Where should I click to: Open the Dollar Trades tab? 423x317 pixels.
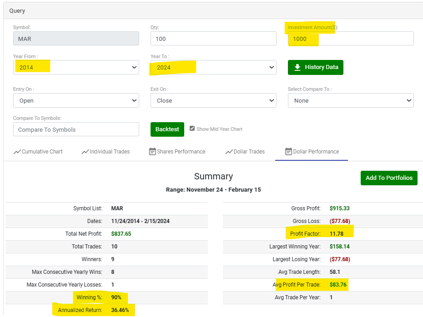coord(245,152)
